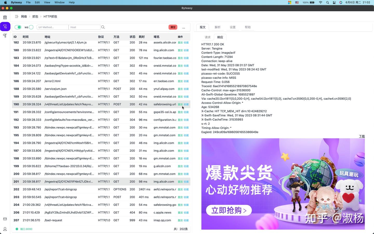Open the ... more options menu

[x=184, y=27]
